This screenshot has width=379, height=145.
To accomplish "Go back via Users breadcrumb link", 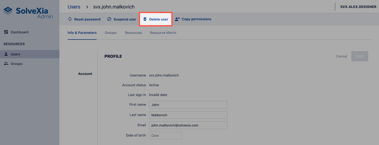I will pos(74,7).
